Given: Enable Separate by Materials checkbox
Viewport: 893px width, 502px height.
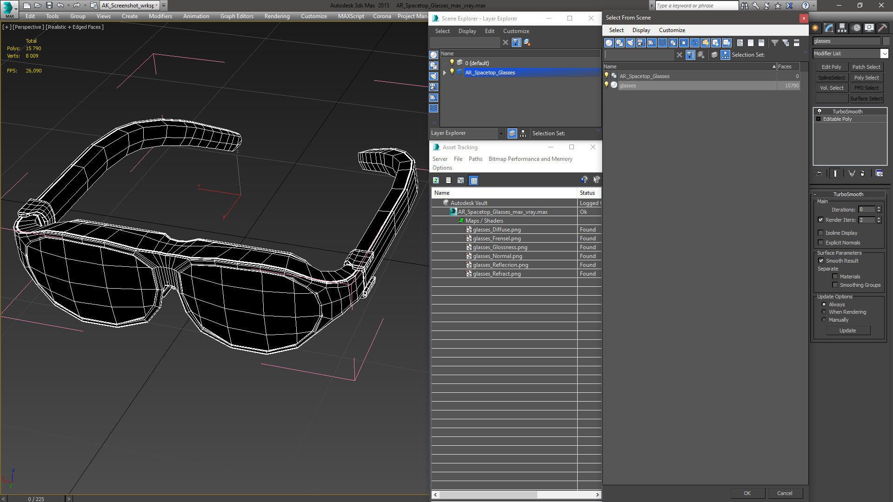Looking at the screenshot, I should pyautogui.click(x=835, y=277).
